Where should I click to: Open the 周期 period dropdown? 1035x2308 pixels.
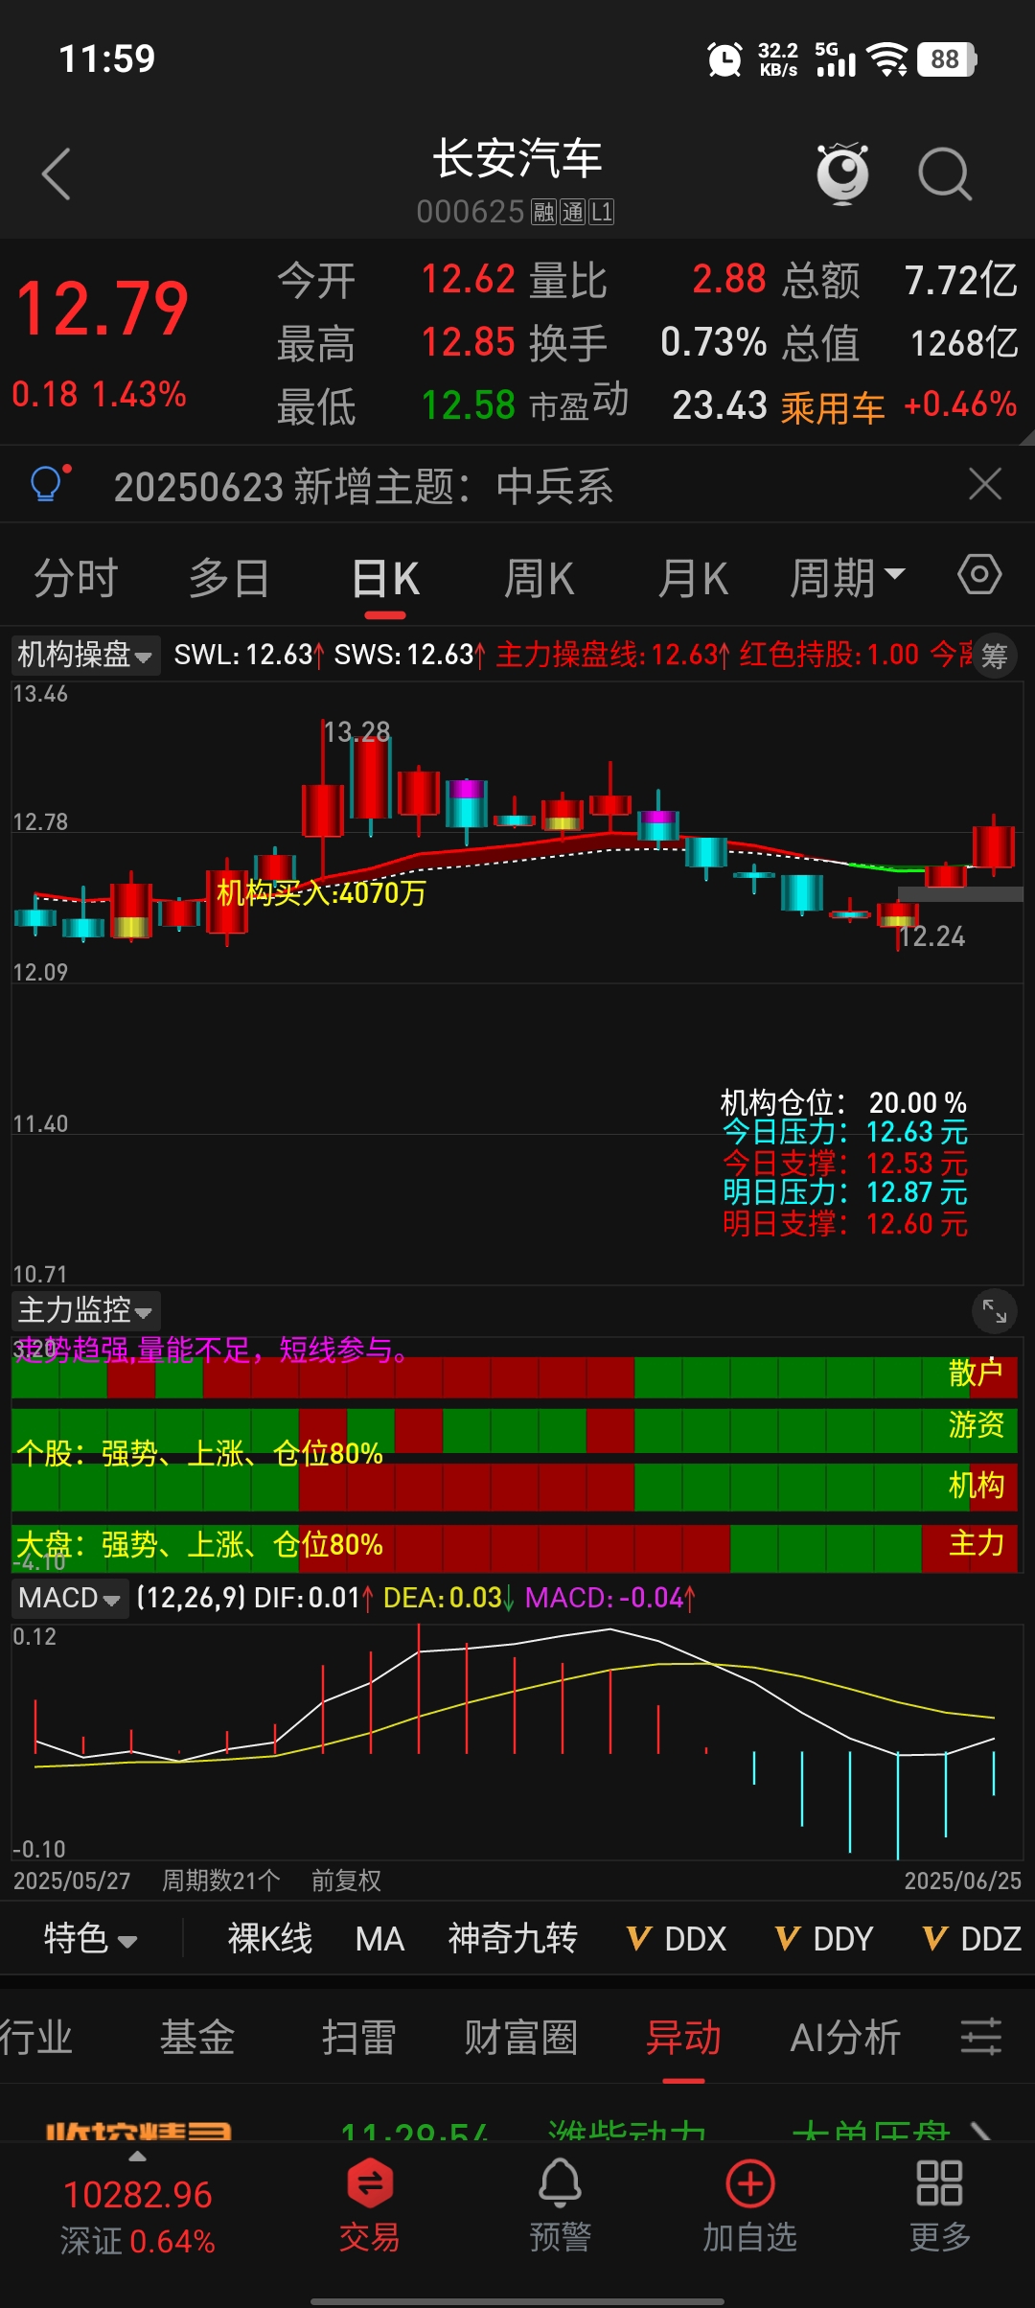click(x=847, y=578)
